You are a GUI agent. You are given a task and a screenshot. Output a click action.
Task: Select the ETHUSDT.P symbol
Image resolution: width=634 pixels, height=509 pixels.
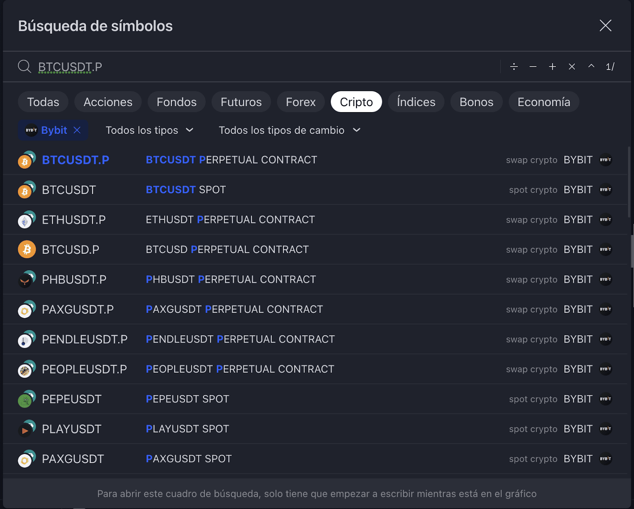click(74, 219)
